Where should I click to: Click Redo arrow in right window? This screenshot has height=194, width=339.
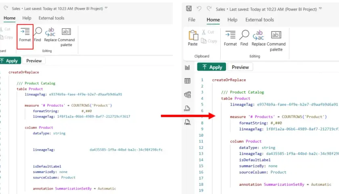tap(209, 8)
